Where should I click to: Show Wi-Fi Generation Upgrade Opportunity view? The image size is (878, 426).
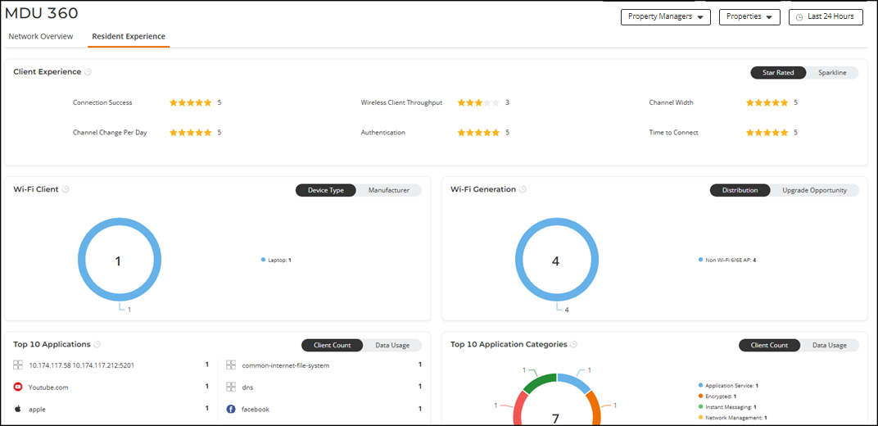point(814,190)
